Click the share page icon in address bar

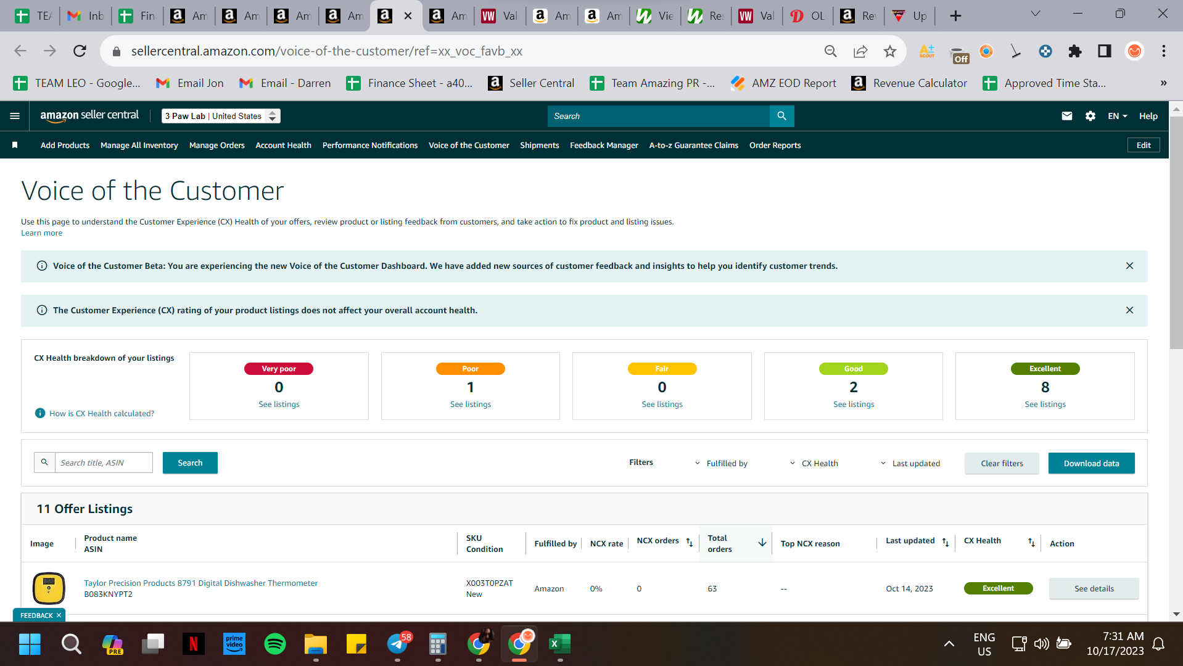tap(860, 51)
